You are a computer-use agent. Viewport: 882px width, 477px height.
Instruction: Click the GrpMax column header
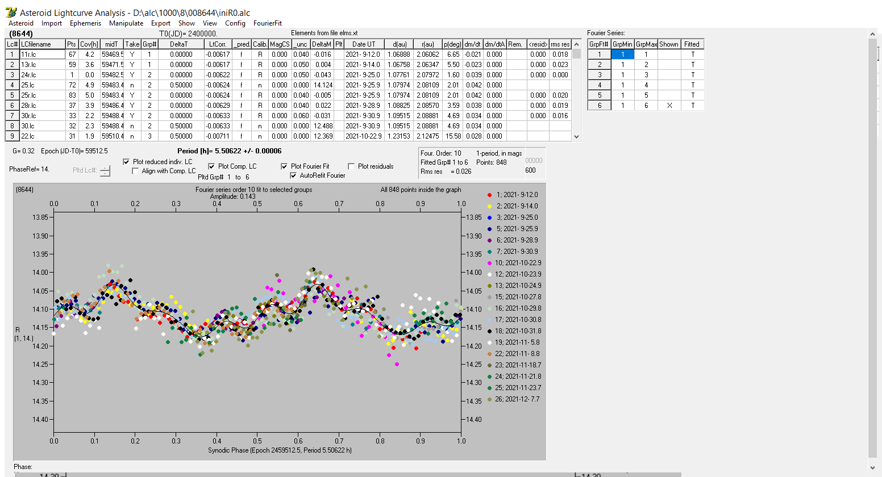[x=646, y=44]
